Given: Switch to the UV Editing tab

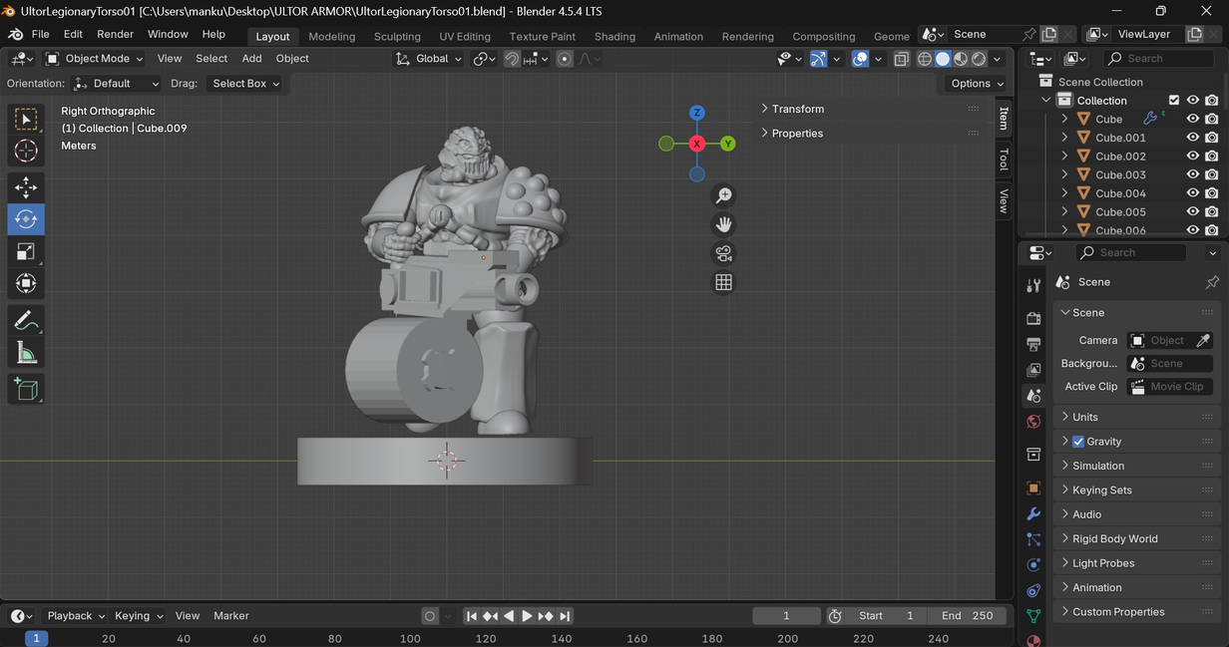Looking at the screenshot, I should point(465,36).
